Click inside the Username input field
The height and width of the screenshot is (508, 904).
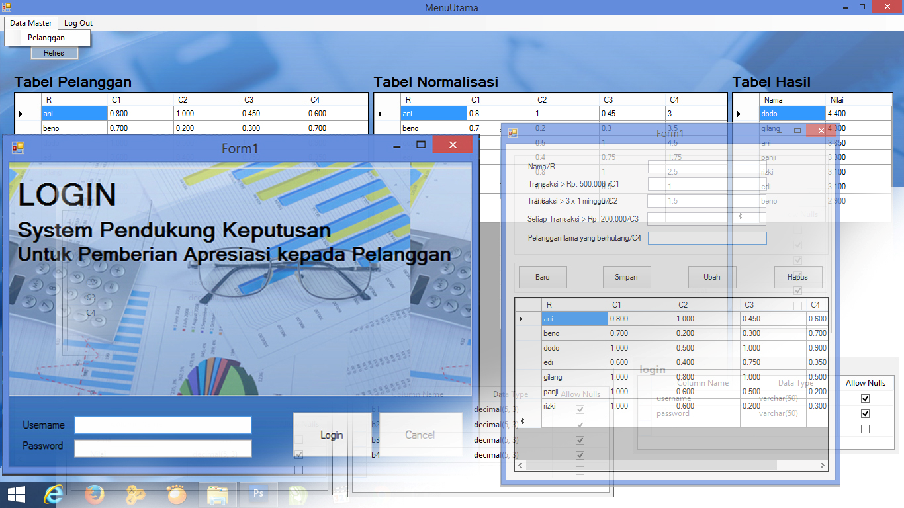[162, 425]
